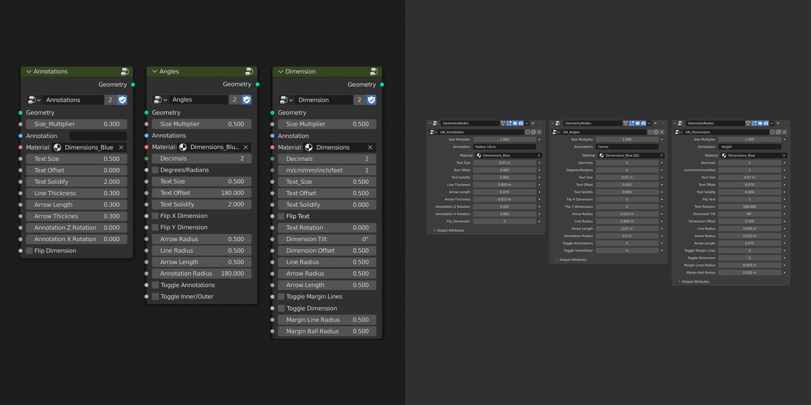Toggle render visibility camera on GN_Angles modifier

[x=644, y=123]
